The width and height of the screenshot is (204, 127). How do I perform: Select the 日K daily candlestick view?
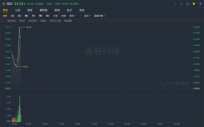click(x=19, y=16)
